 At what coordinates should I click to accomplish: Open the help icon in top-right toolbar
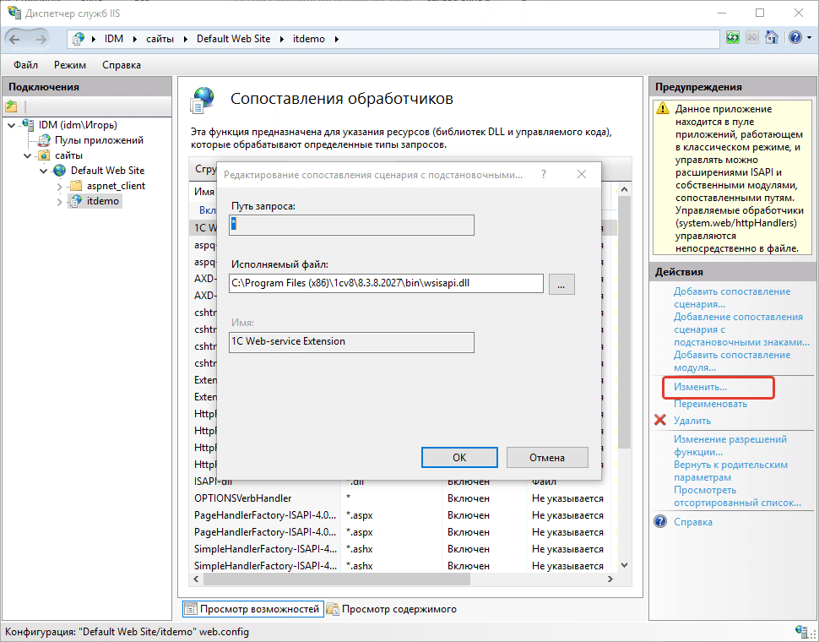click(x=794, y=38)
